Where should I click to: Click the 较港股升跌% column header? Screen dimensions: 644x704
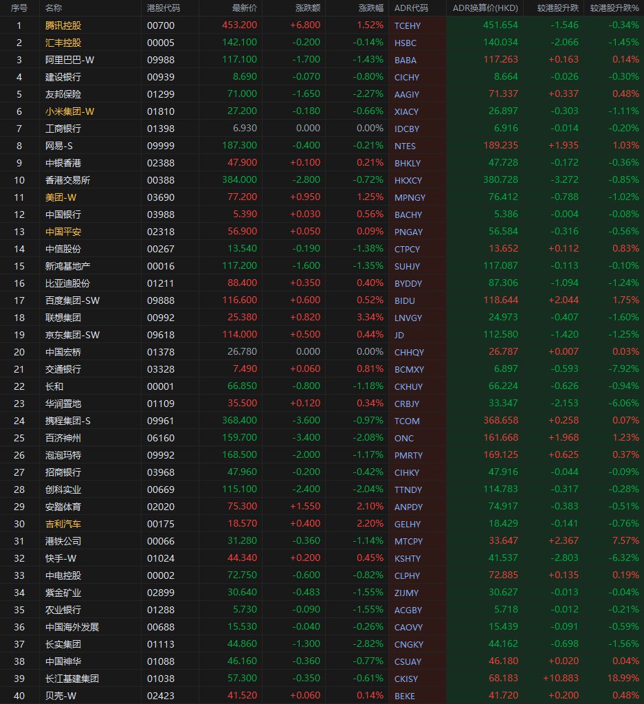[614, 8]
